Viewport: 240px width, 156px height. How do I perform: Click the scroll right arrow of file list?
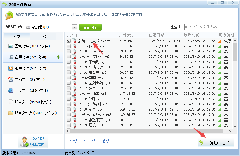(230, 131)
